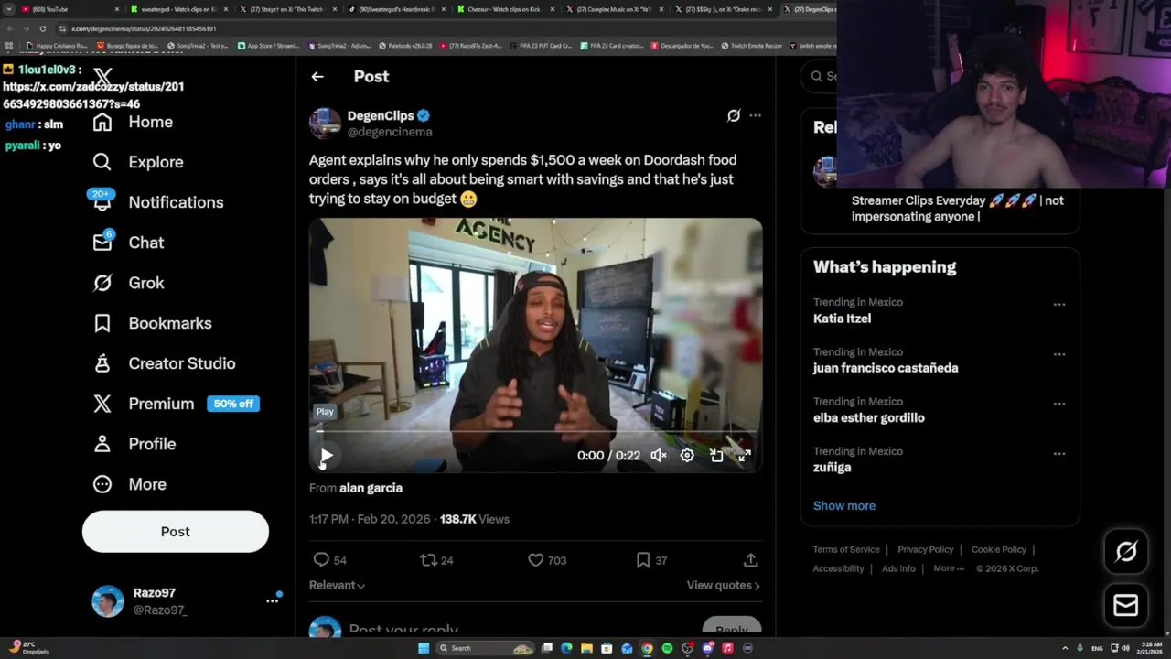Click the X logo in the sidebar
Image resolution: width=1171 pixels, height=659 pixels.
[102, 79]
